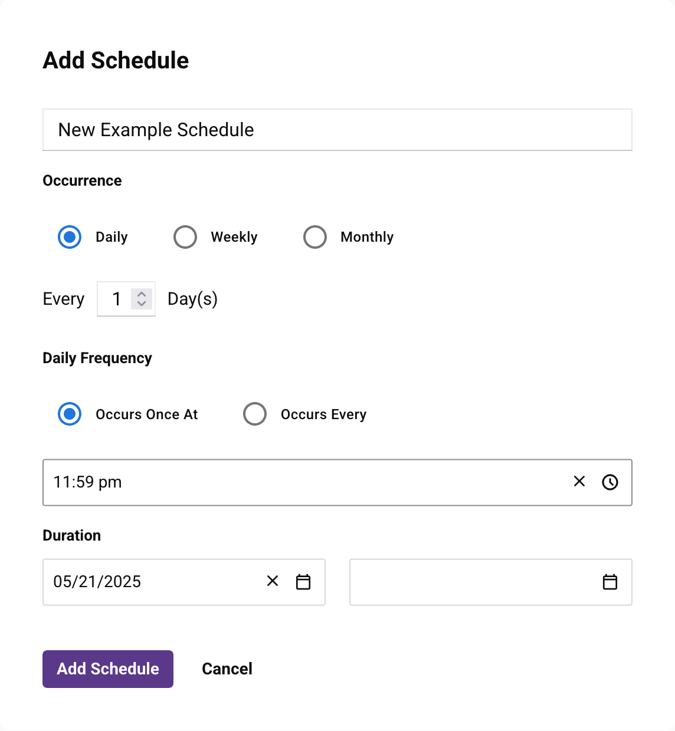Click the clock icon beside the time field
675x731 pixels.
tap(610, 482)
